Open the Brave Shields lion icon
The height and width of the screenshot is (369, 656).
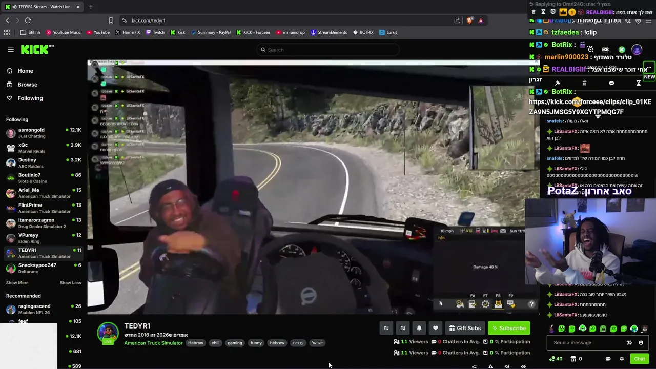pos(469,20)
